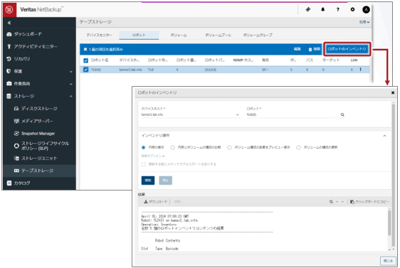Viewport: 400px width, 268px height.
Task: Switch to the ボリュームプール tab
Action: 218,35
